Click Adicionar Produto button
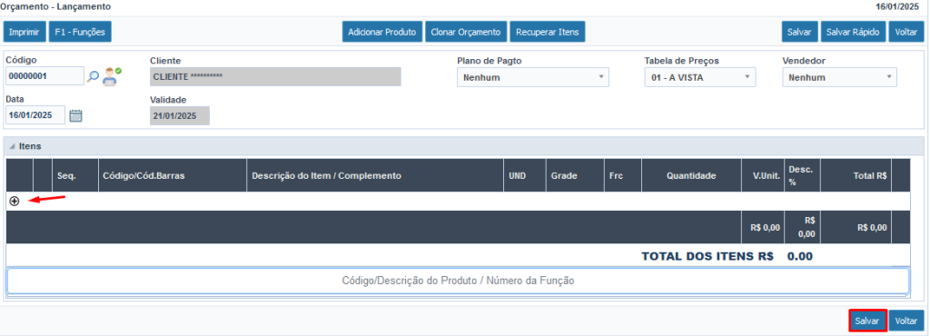930x336 pixels. click(x=382, y=32)
